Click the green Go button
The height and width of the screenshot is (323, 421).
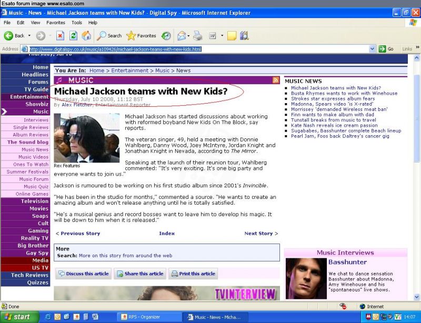(386, 49)
